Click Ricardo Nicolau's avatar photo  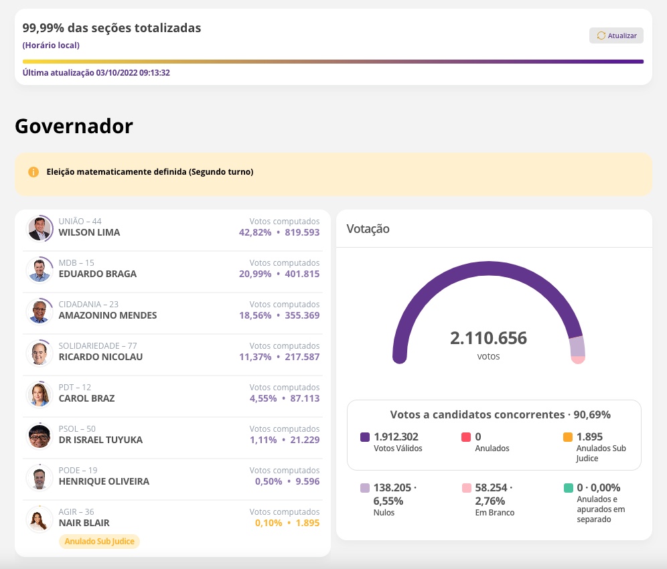pos(40,353)
